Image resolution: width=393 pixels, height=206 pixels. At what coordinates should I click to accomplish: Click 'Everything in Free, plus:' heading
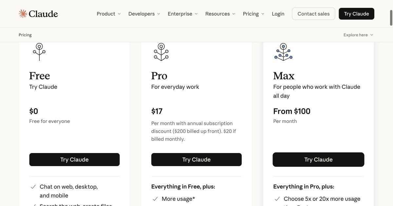tap(183, 187)
